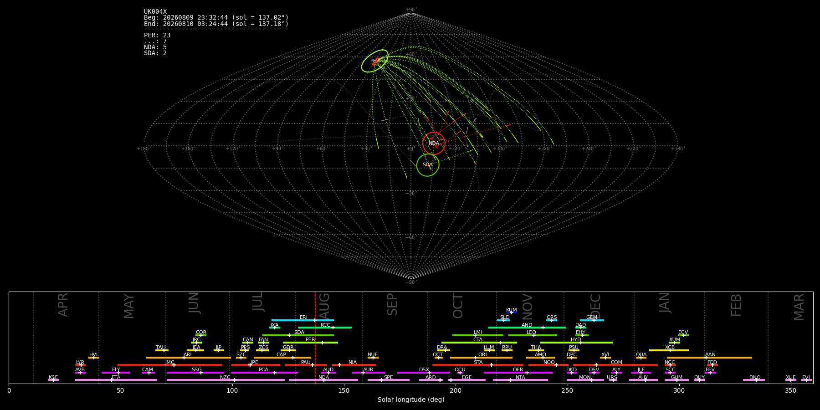The width and height of the screenshot is (820, 410).
Task: Click the 300 tick on the solar longitude axis
Action: point(679,390)
